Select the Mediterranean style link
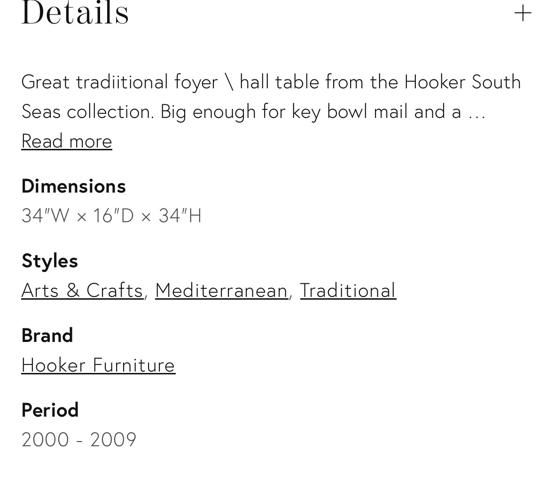 [221, 290]
